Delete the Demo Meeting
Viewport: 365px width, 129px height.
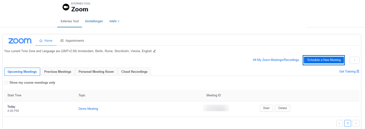point(282,108)
